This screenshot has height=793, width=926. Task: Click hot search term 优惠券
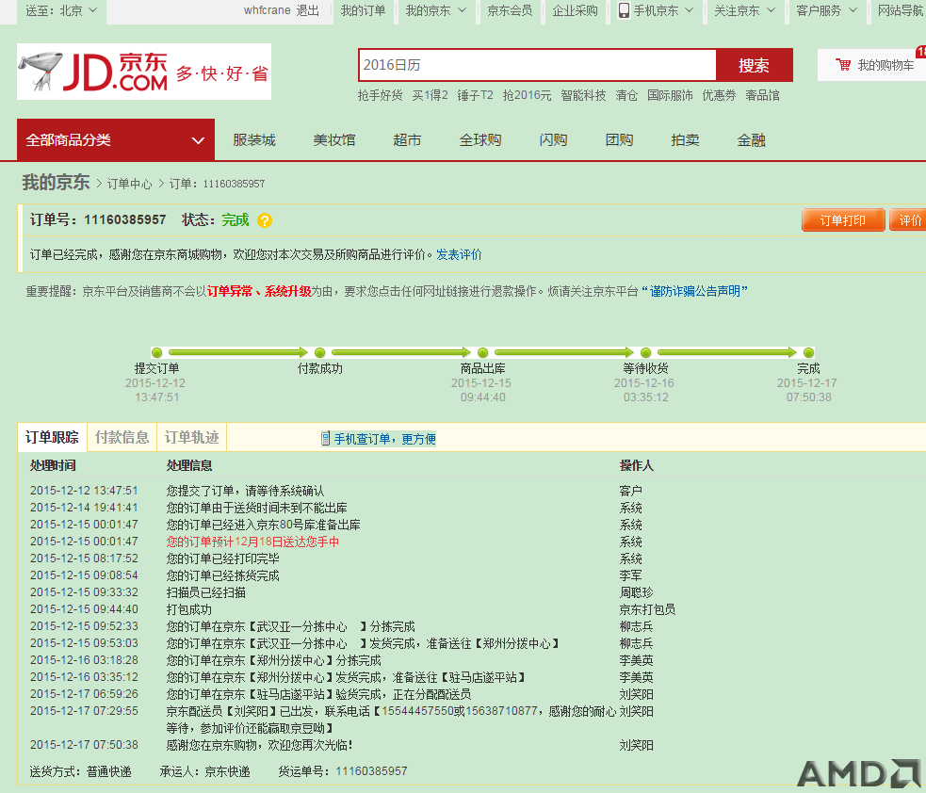[x=719, y=95]
